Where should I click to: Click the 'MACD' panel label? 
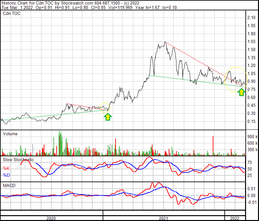tap(9, 186)
